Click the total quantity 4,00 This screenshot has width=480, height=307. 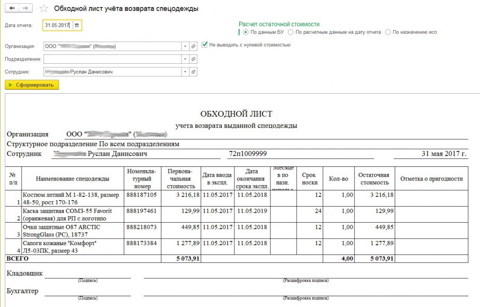pyautogui.click(x=347, y=259)
